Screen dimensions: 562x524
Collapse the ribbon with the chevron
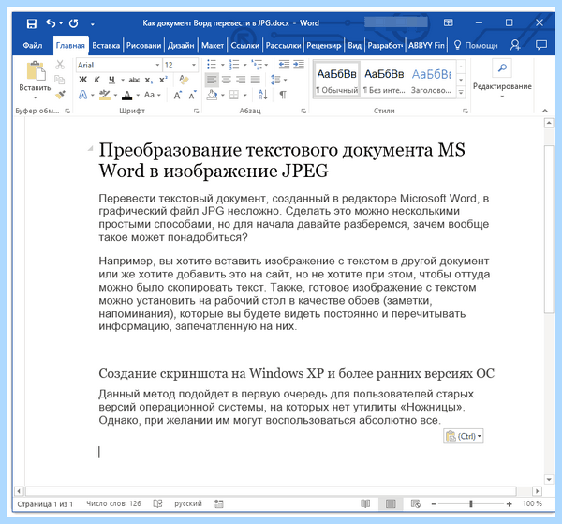coord(545,111)
